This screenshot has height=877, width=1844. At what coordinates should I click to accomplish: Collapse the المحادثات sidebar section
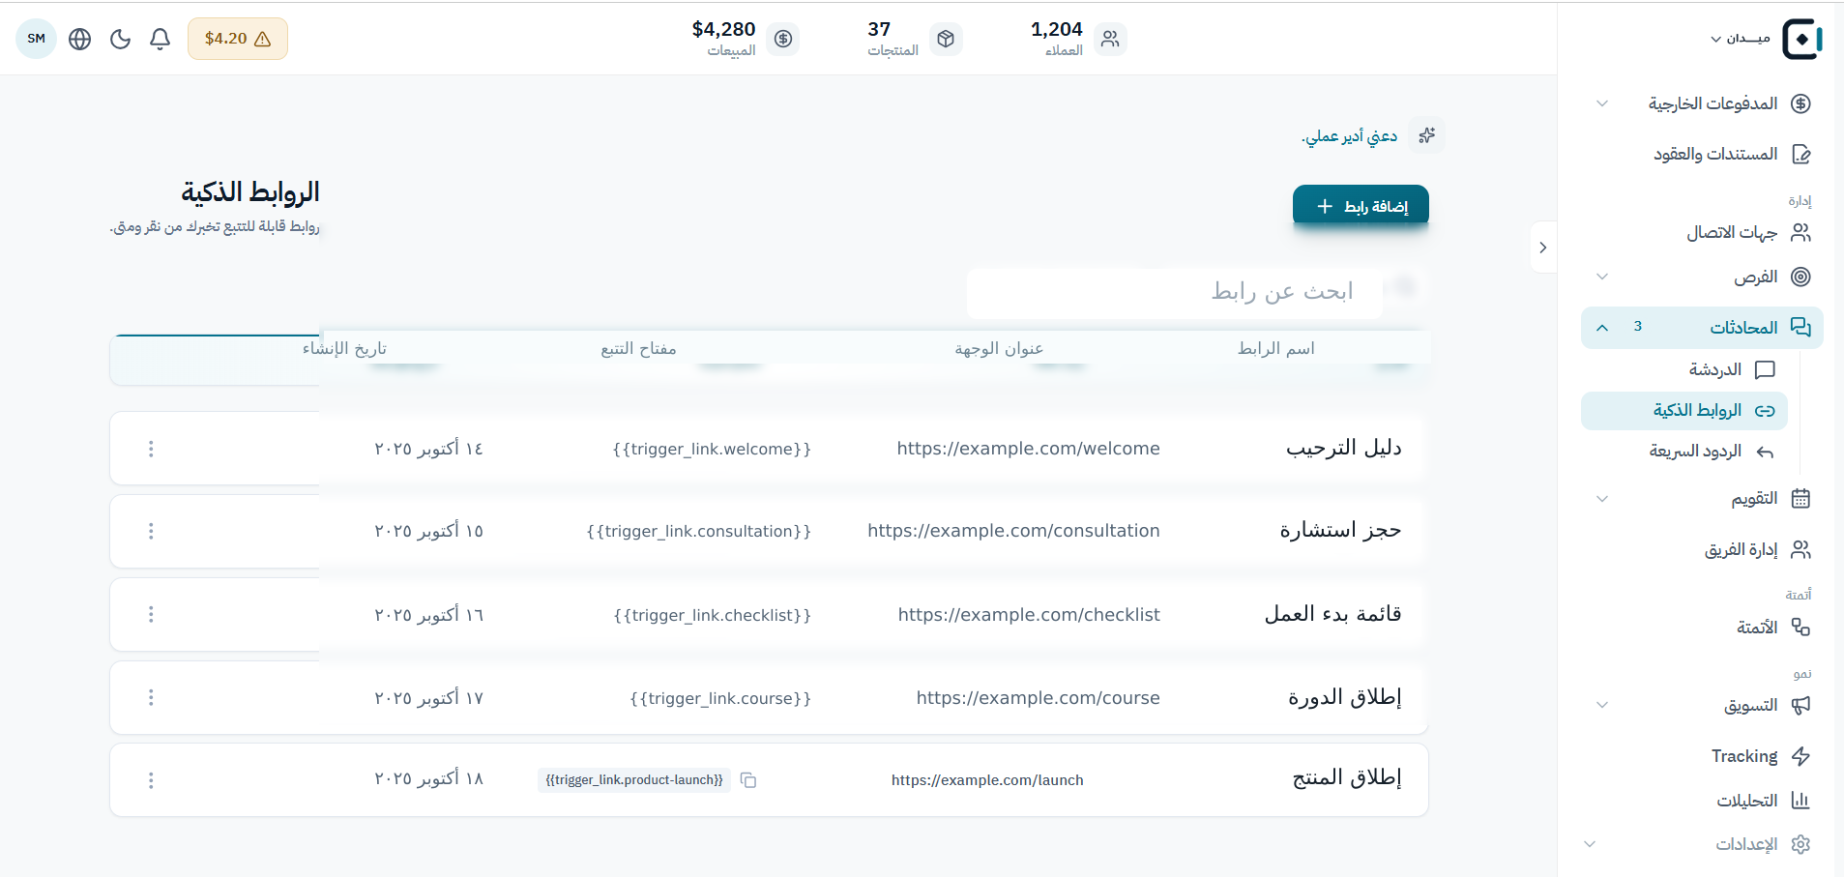[x=1602, y=328]
